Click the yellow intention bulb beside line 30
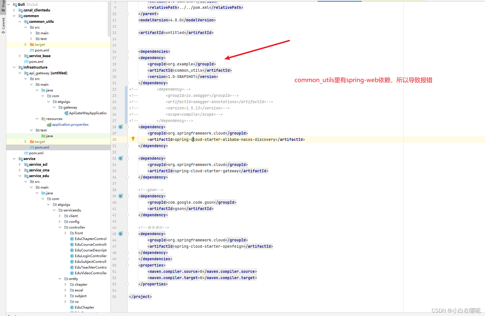Viewport: 485px width, 316px height. (x=133, y=139)
